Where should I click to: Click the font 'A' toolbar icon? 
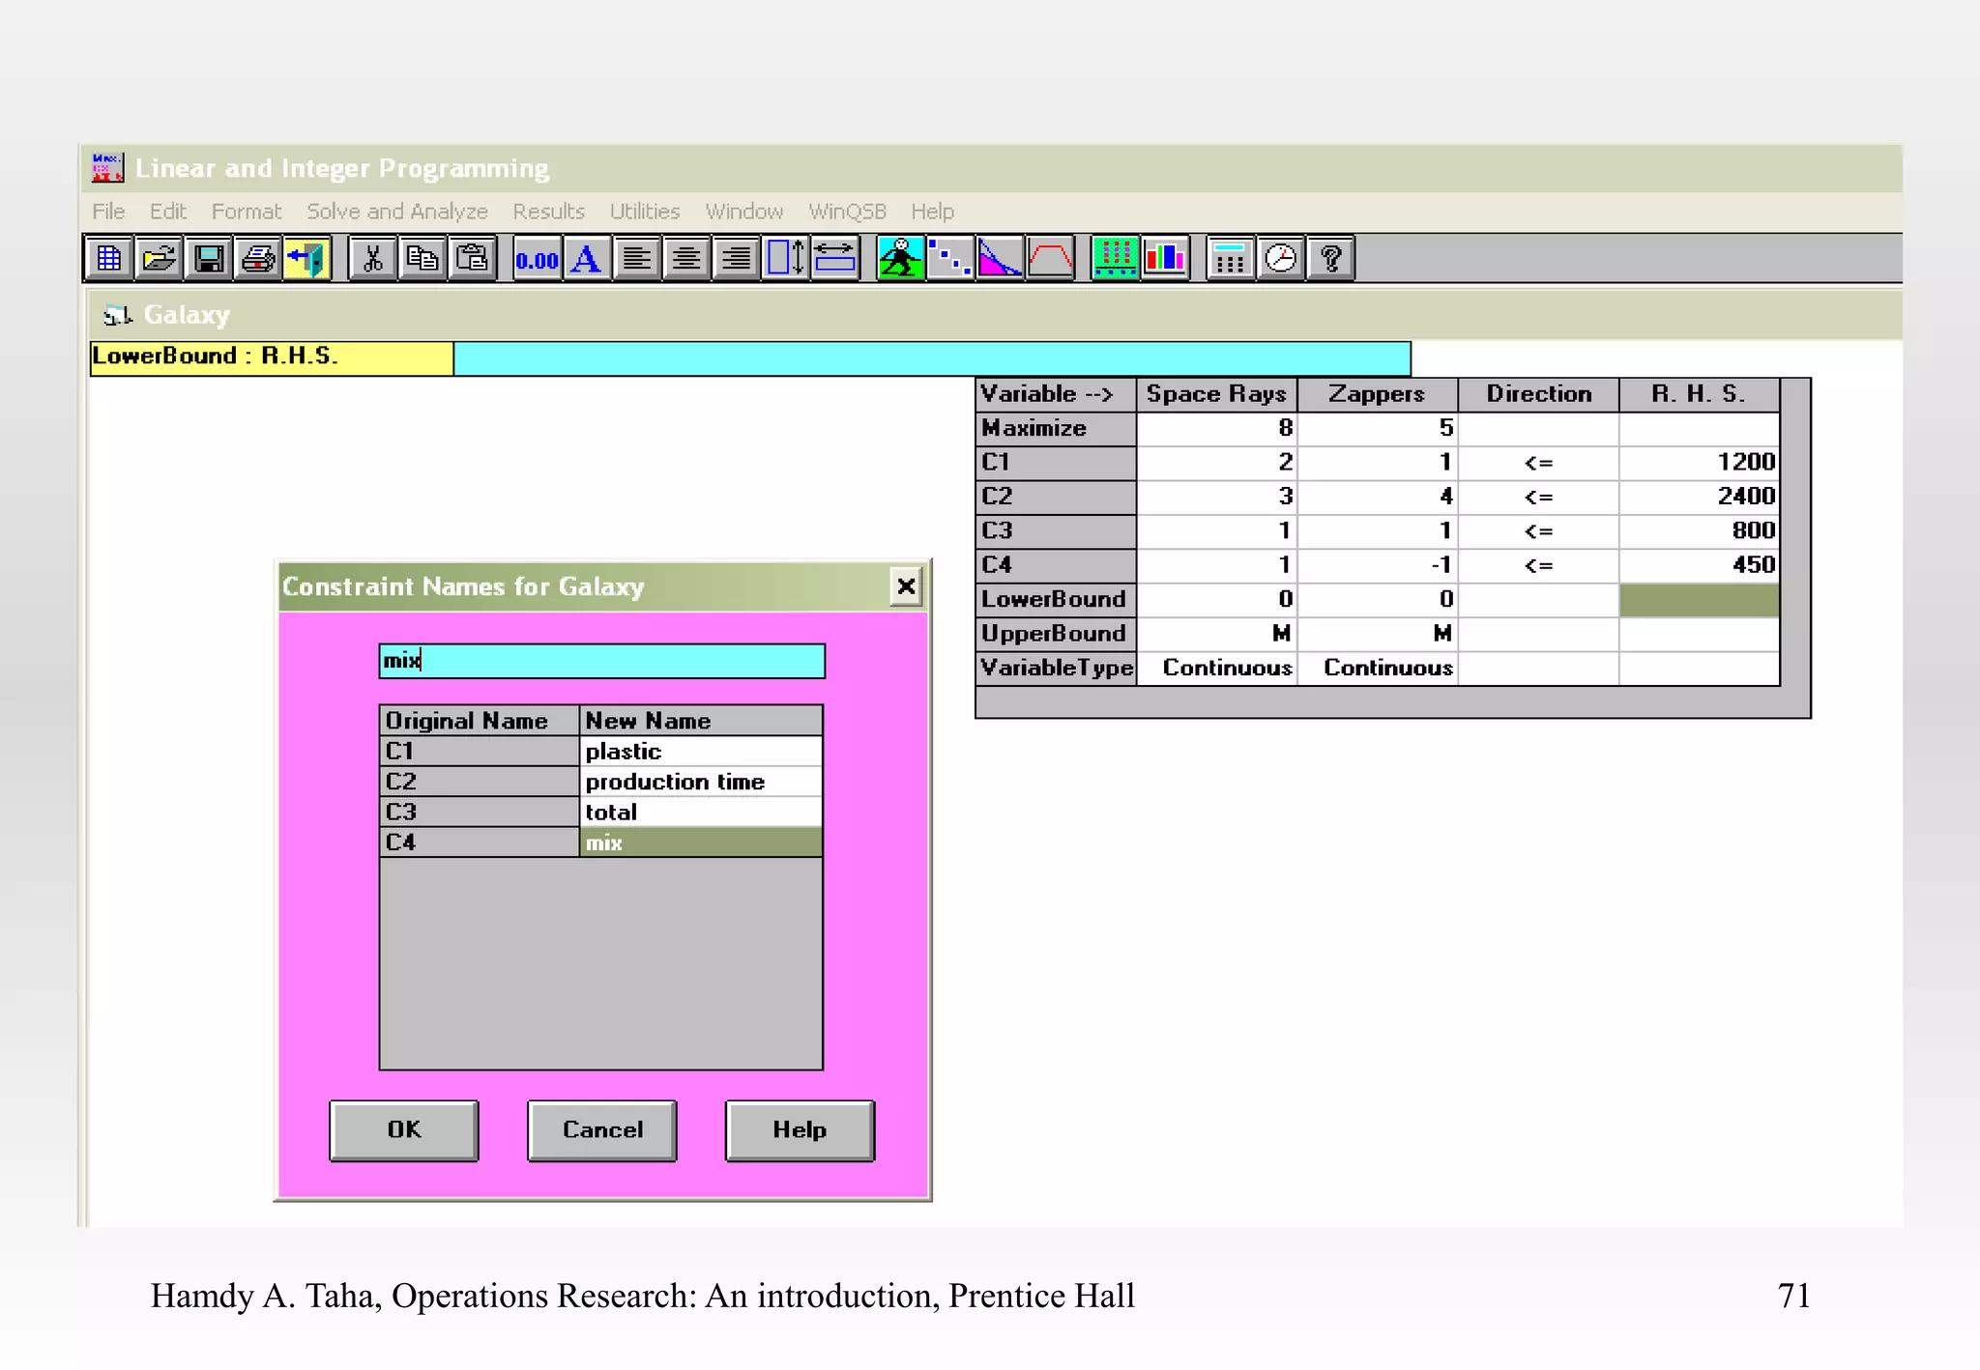click(x=586, y=259)
